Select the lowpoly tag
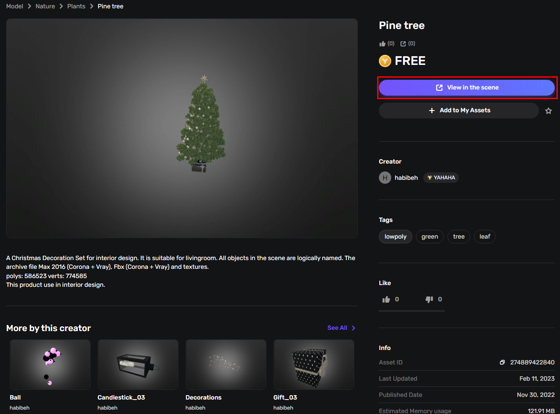 click(x=395, y=237)
